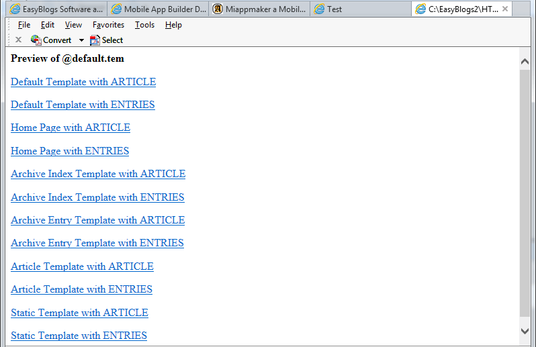Image resolution: width=536 pixels, height=347 pixels.
Task: Open Home Page with ARTICLE link
Action: [x=71, y=128]
